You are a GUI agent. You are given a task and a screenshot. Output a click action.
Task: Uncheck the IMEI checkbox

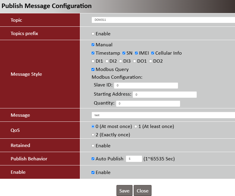point(136,53)
